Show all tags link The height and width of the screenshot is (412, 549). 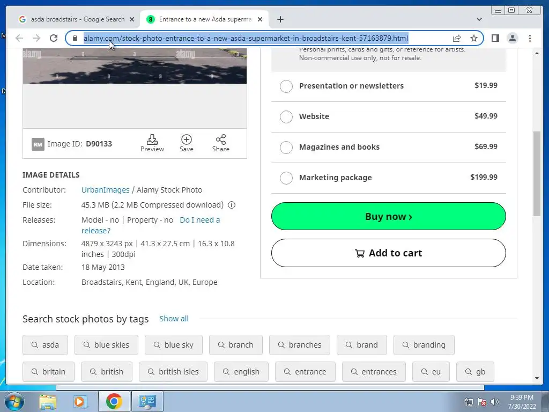[174, 319]
